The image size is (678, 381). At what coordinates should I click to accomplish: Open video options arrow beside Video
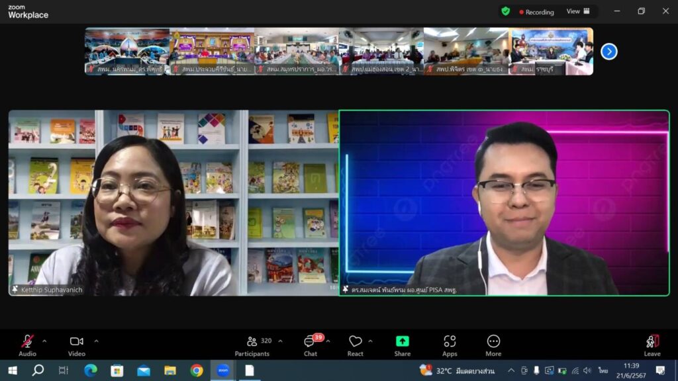96,341
